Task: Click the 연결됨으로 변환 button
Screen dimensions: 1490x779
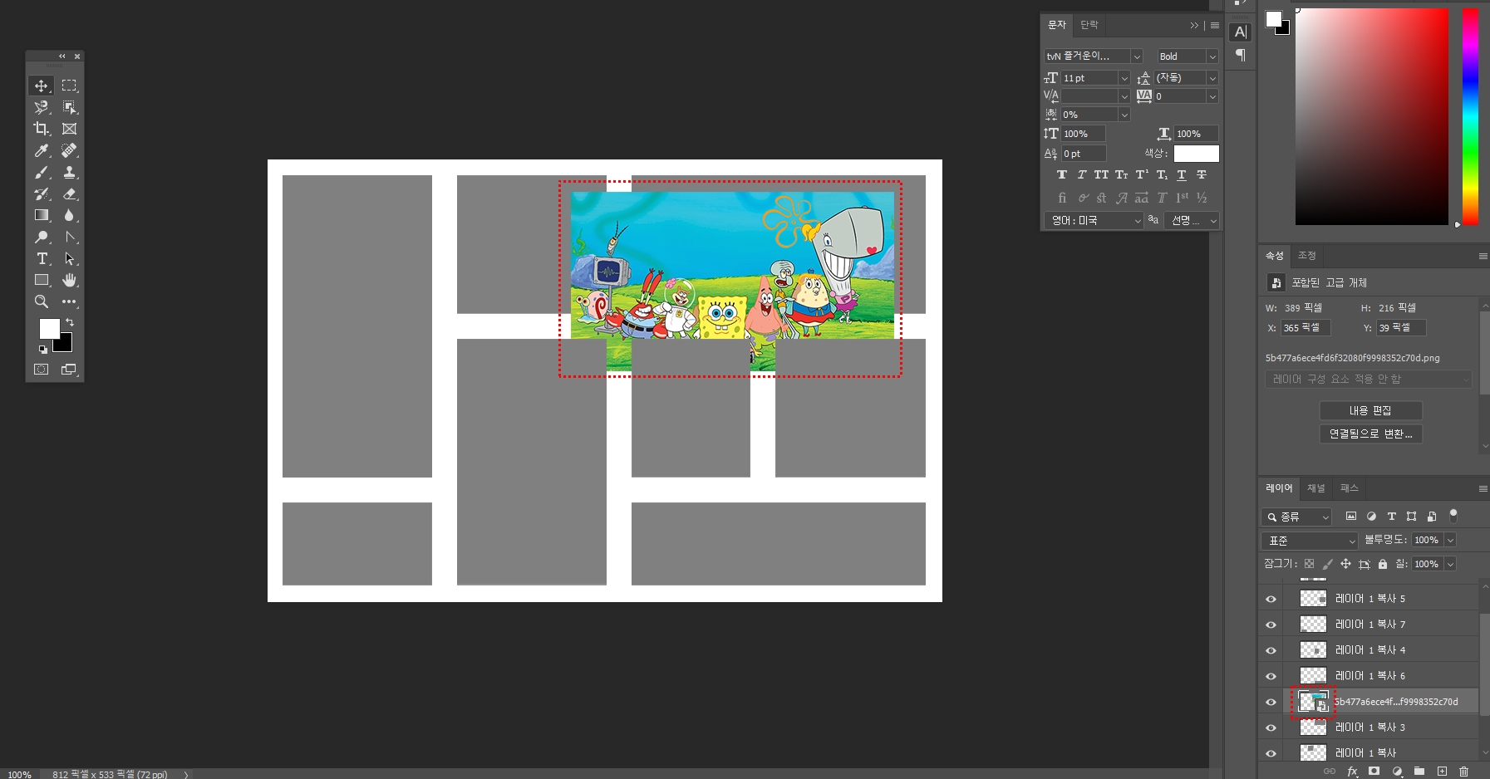Action: 1370,434
